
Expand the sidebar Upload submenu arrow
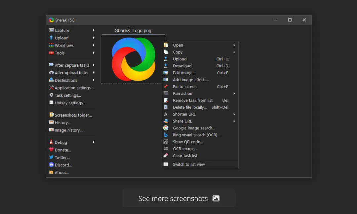point(94,38)
